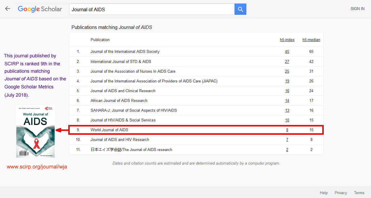Open h5-index 45 for International AIDS Society

[287, 52]
